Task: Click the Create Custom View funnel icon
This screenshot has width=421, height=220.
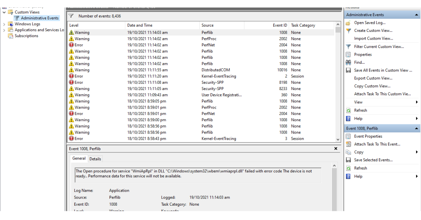Action: (348, 31)
